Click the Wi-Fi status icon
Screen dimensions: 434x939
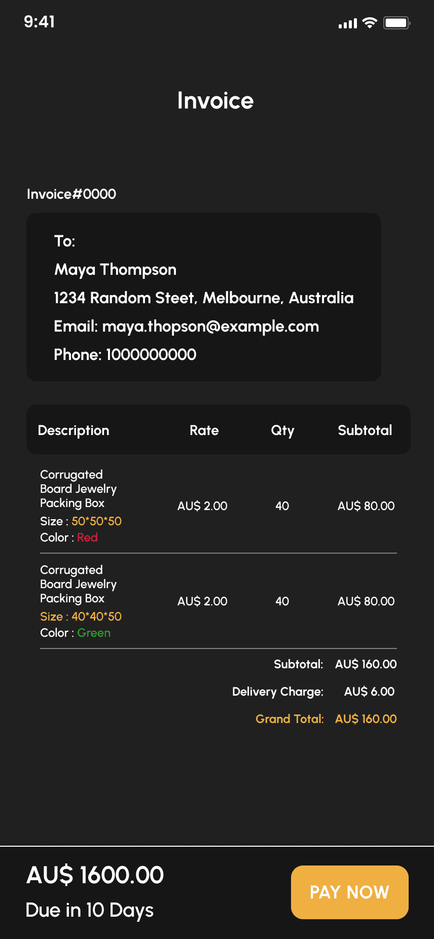pyautogui.click(x=370, y=23)
